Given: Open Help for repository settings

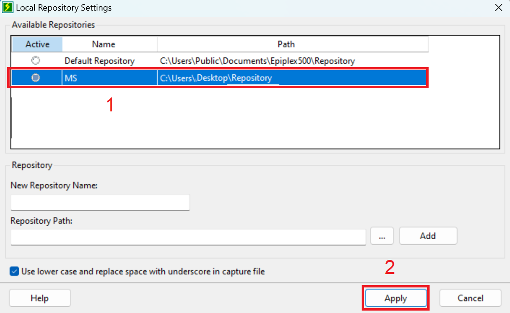Looking at the screenshot, I should 39,298.
